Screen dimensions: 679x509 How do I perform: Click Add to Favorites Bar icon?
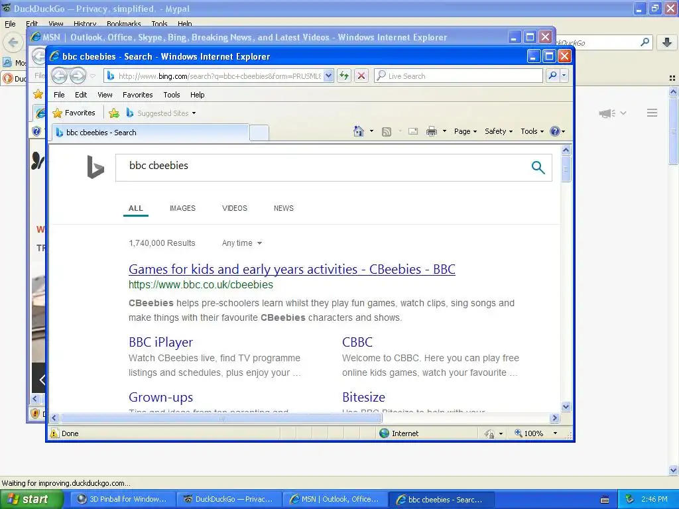pyautogui.click(x=114, y=113)
